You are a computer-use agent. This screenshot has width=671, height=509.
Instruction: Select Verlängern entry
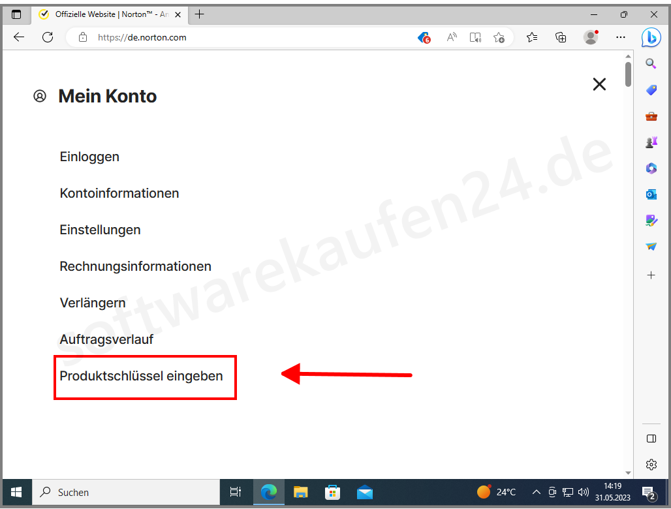coord(93,303)
